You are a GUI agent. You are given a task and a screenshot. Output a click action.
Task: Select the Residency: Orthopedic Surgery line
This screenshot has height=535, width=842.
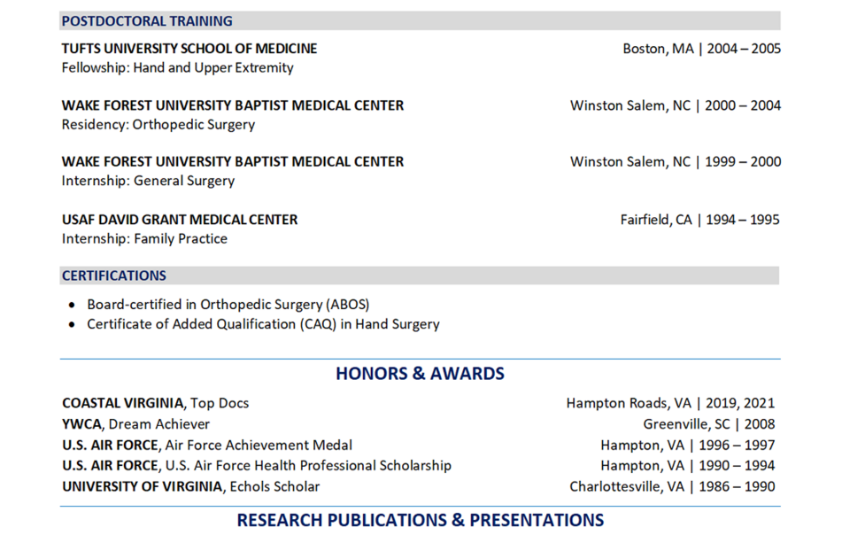pos(158,125)
